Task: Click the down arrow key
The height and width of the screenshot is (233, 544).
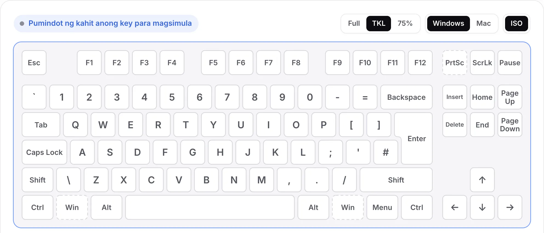Action: 482,207
